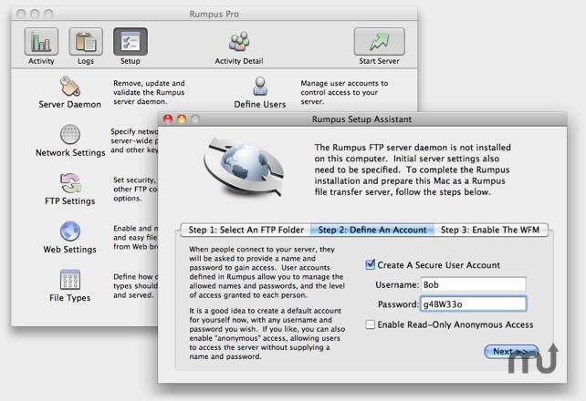Click the Next >> button

pyautogui.click(x=511, y=352)
